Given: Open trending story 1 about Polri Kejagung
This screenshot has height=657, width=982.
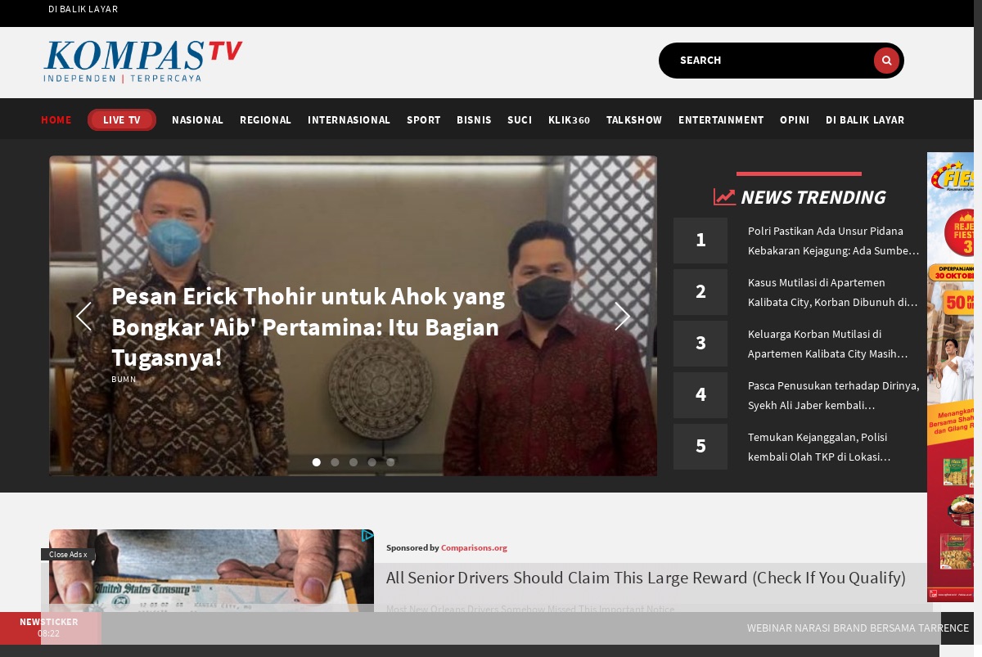Looking at the screenshot, I should (834, 241).
